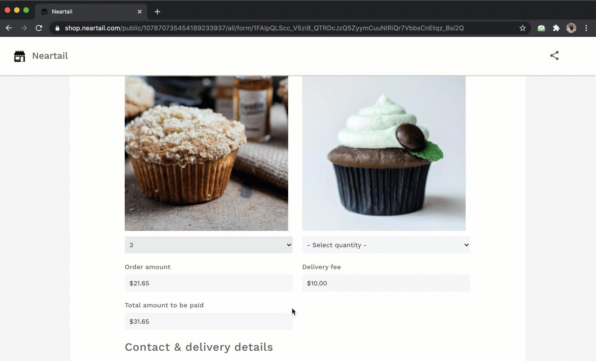This screenshot has width=596, height=361.
Task: Click the Neartail header text link
Action: (x=50, y=56)
